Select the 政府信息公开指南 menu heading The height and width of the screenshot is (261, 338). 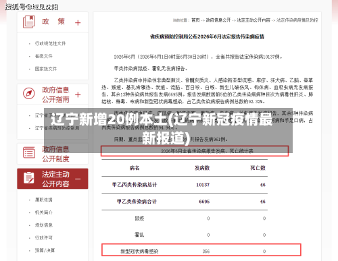pos(55,94)
